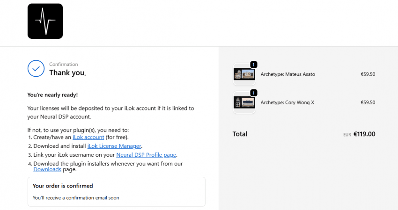Click the blue confirmation checkmark icon
Viewport: 398px width, 210px height.
[x=36, y=68]
